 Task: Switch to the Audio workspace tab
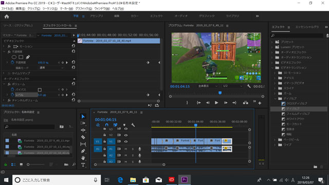pos(181,16)
